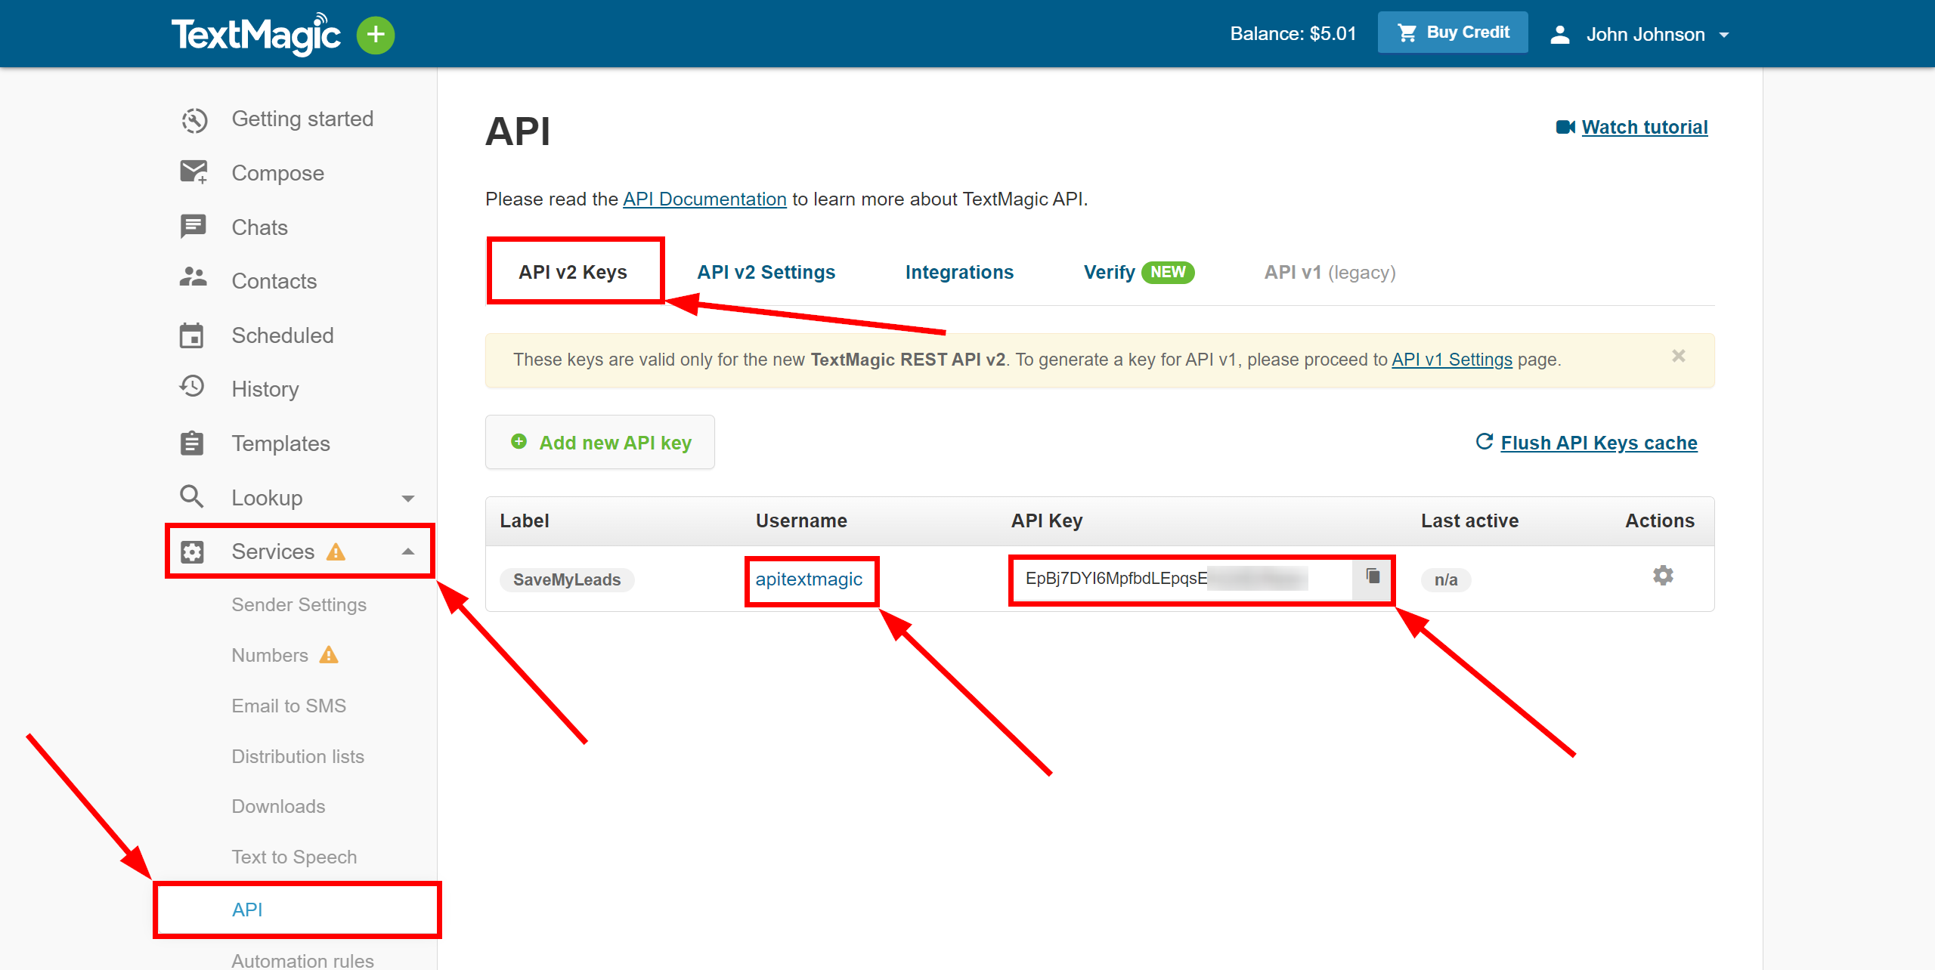Open the Integrations tab
This screenshot has height=970, width=1935.
coord(959,272)
